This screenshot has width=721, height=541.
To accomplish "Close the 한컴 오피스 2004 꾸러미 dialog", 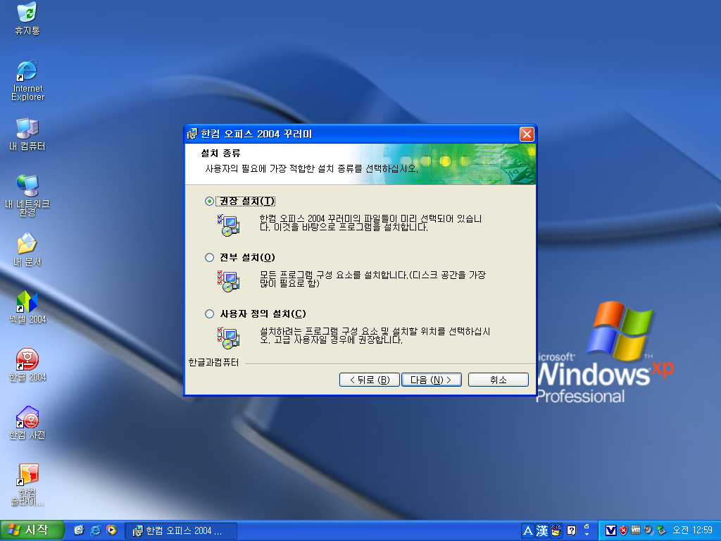I will pyautogui.click(x=527, y=134).
